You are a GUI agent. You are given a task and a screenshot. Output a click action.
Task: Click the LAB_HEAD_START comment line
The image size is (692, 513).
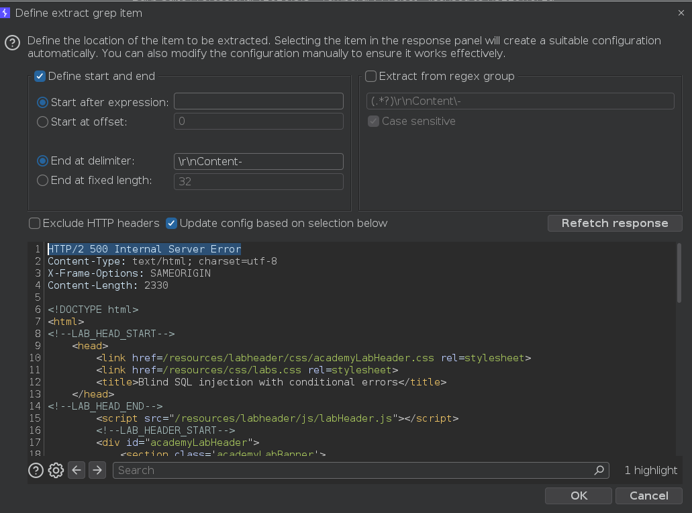111,334
